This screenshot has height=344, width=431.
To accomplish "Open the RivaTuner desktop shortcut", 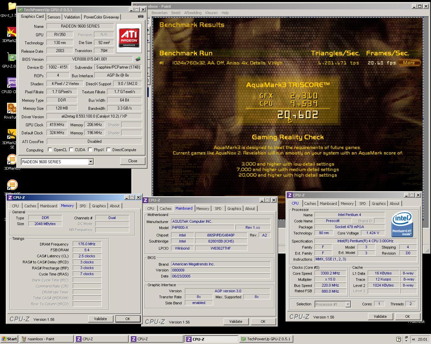I will 12,108.
